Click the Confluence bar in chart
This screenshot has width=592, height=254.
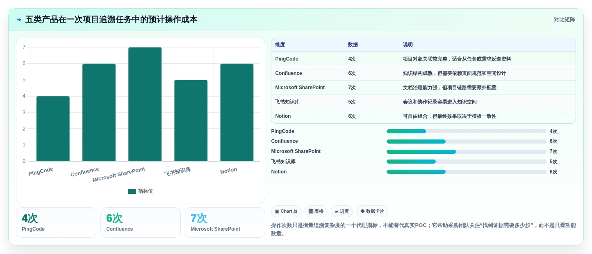(99, 112)
